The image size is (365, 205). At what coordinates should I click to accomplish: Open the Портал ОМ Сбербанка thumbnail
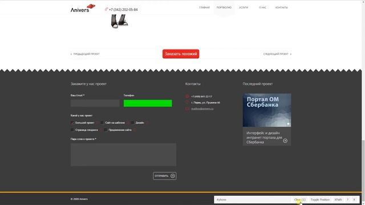tap(267, 110)
